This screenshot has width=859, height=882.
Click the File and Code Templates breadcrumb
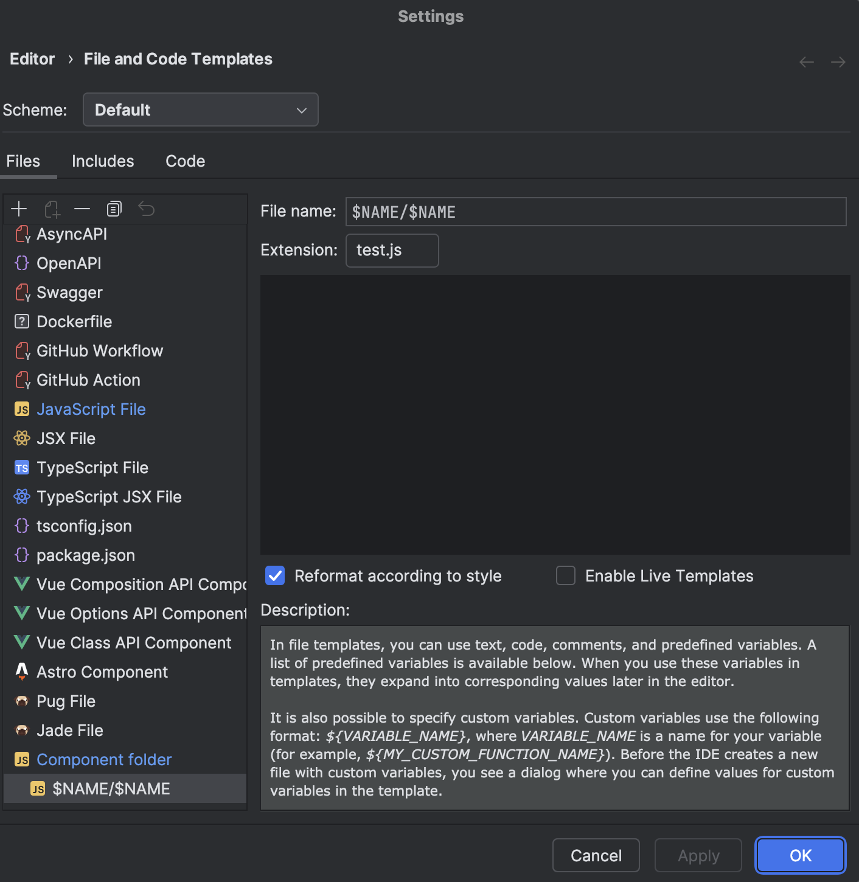point(178,59)
